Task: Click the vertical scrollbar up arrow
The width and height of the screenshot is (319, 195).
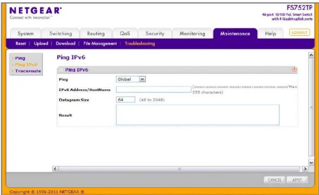Action: click(311, 55)
